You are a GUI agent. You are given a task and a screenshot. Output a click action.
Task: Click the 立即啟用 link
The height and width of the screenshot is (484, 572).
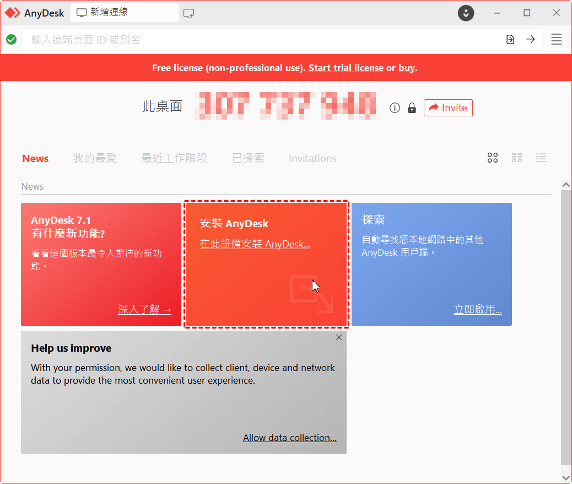478,309
